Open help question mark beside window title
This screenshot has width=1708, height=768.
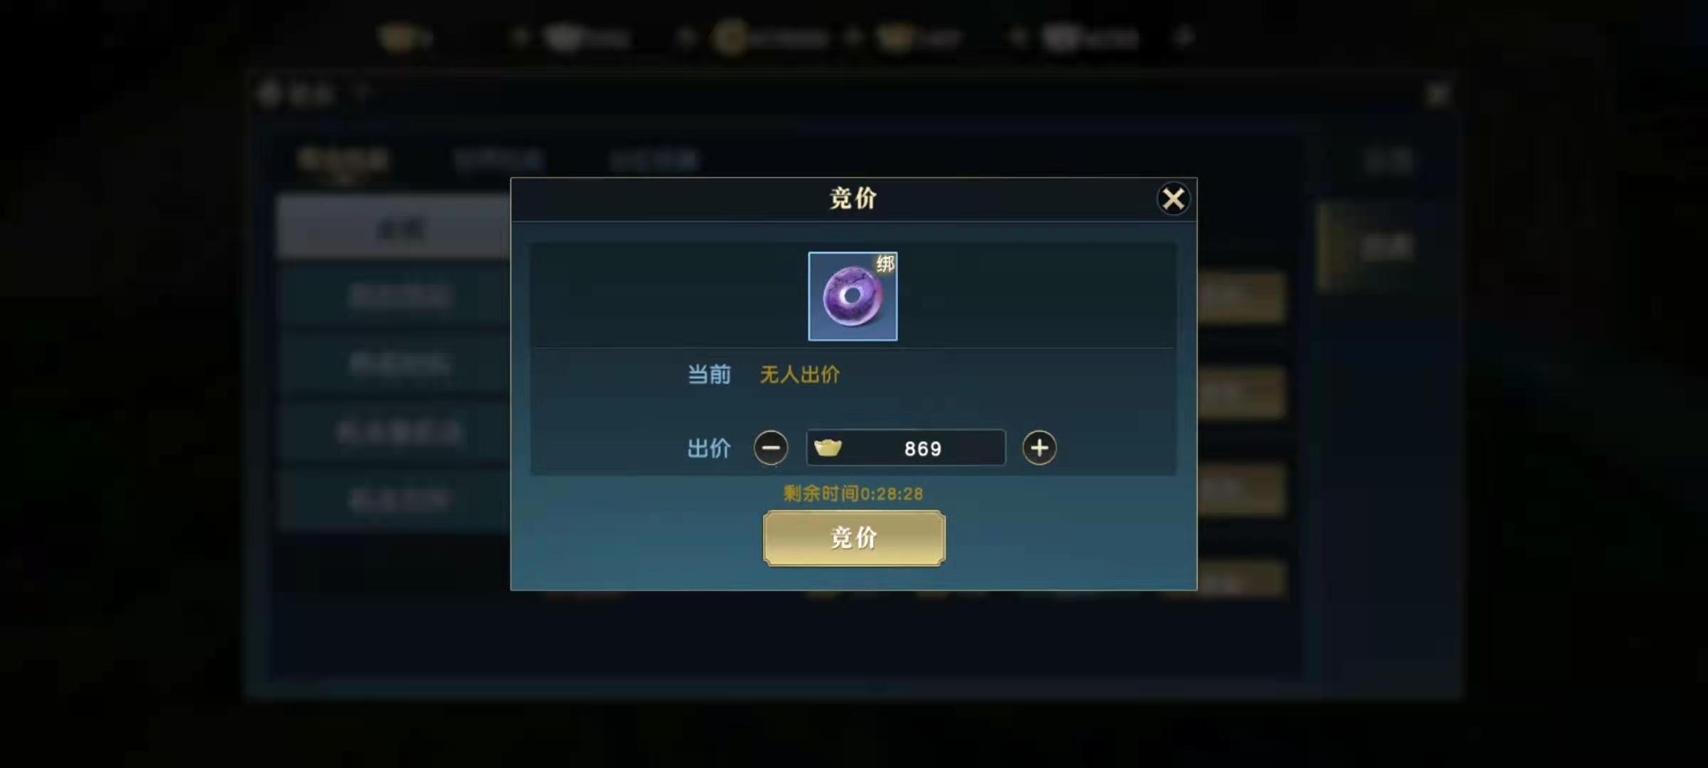click(x=362, y=92)
